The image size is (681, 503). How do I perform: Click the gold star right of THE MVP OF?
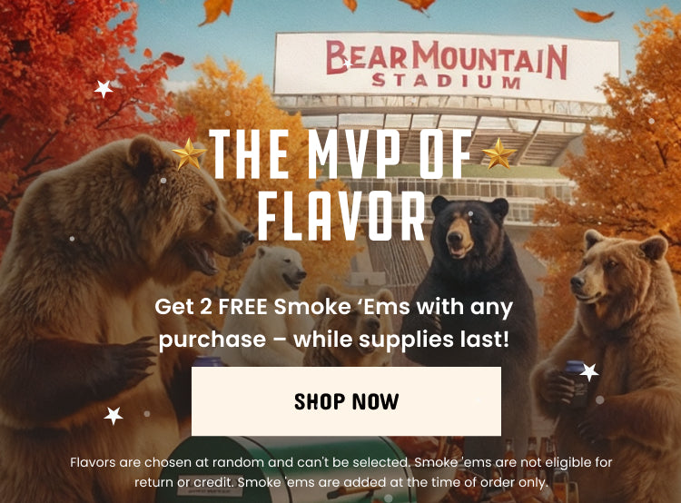[499, 153]
